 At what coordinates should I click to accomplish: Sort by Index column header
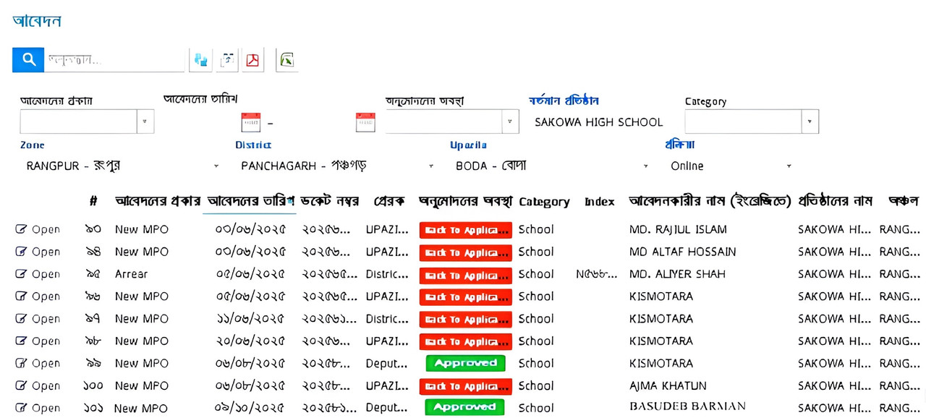[600, 202]
